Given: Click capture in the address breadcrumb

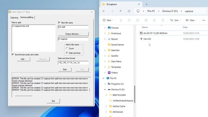Looking at the screenshot, I should pyautogui.click(x=189, y=11).
